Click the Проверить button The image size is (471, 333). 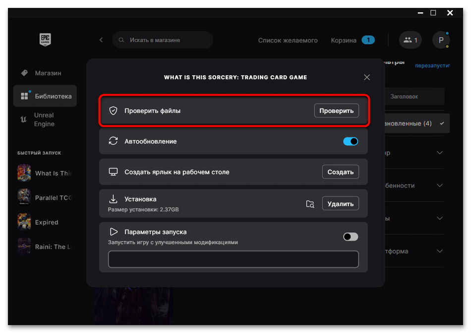337,111
